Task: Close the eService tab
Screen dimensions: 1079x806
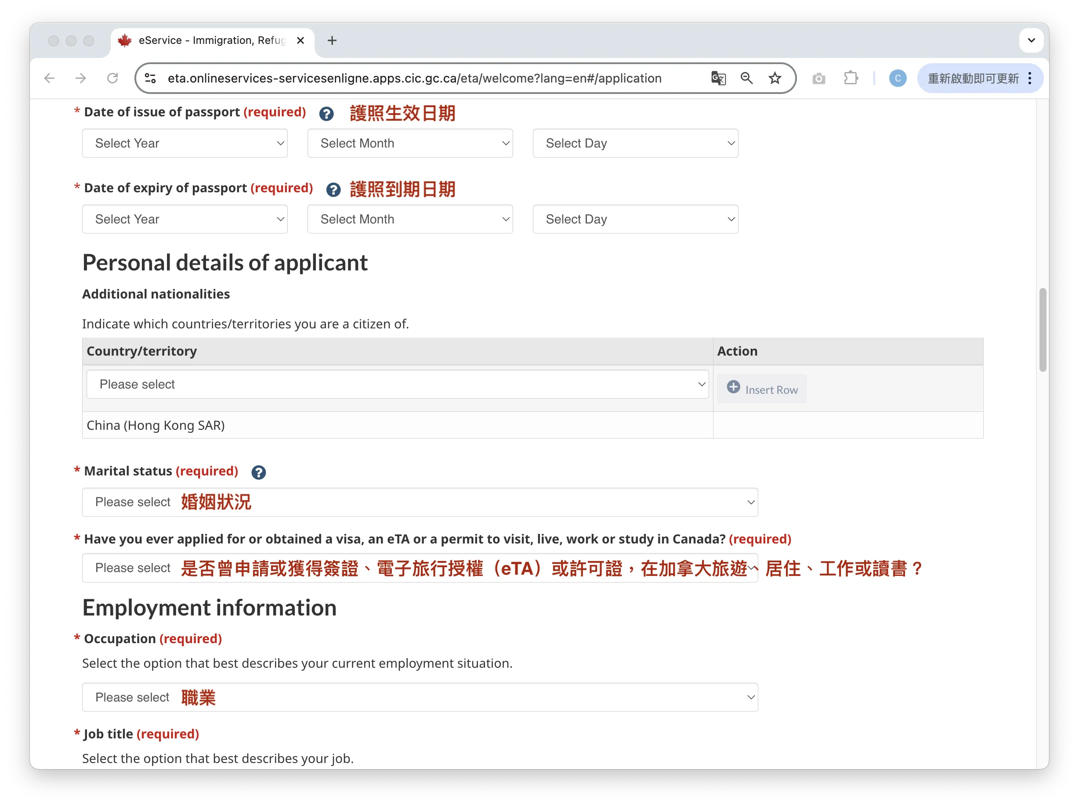Action: pyautogui.click(x=301, y=40)
